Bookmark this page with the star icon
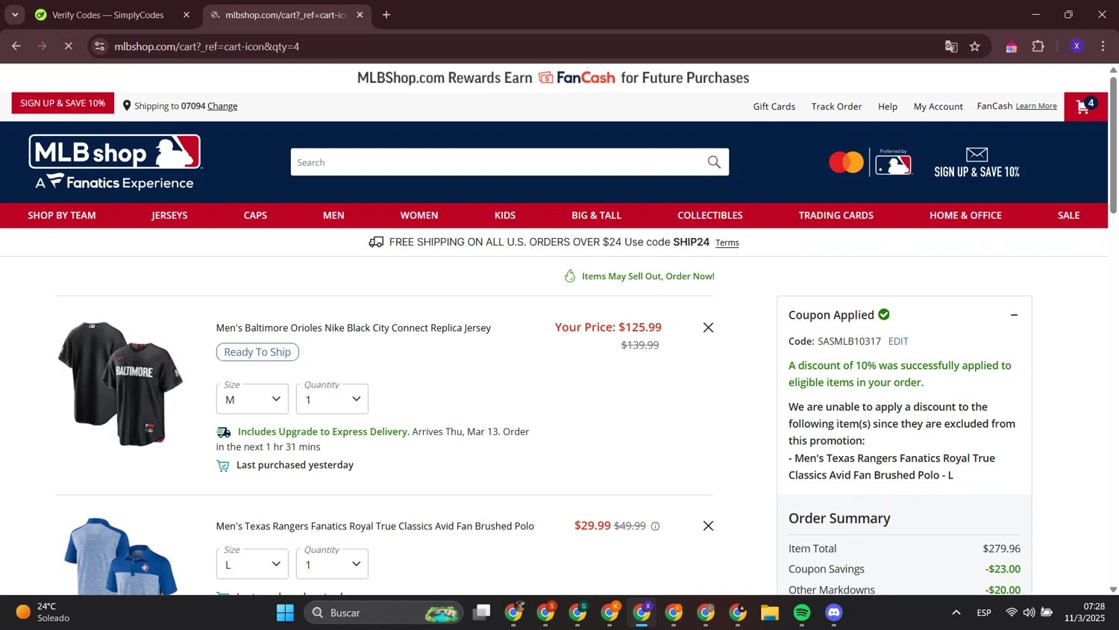This screenshot has width=1119, height=630. point(974,46)
